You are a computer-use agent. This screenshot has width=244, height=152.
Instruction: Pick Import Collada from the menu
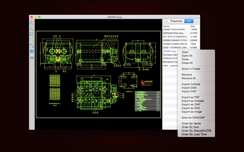point(191,84)
